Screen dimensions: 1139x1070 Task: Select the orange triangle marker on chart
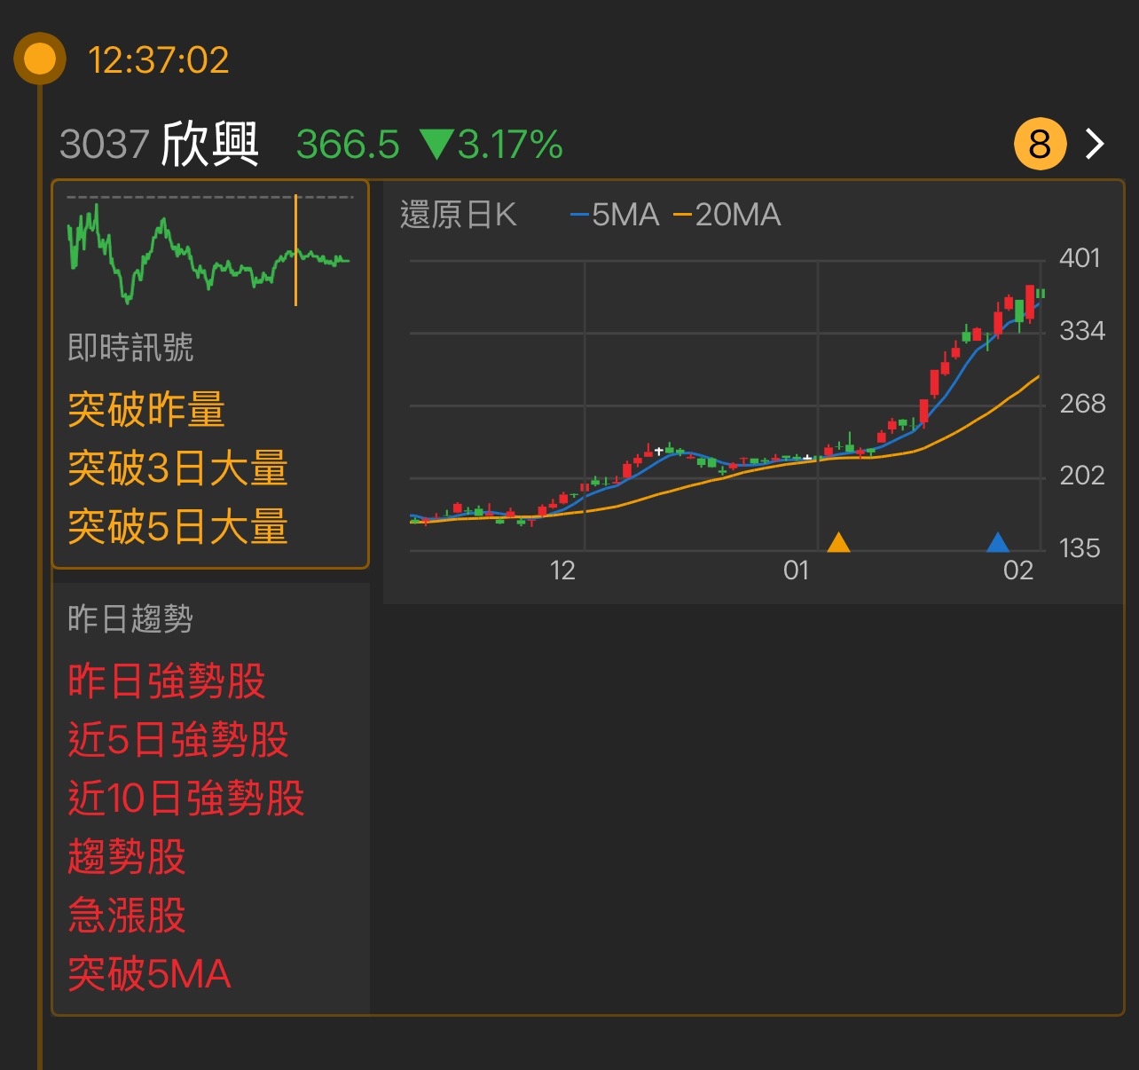point(839,542)
